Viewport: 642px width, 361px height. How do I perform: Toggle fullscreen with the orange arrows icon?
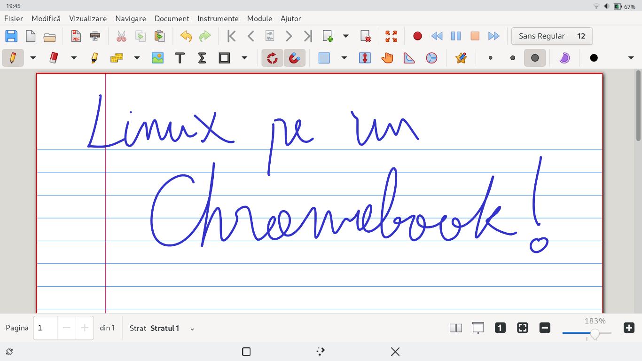(x=391, y=36)
